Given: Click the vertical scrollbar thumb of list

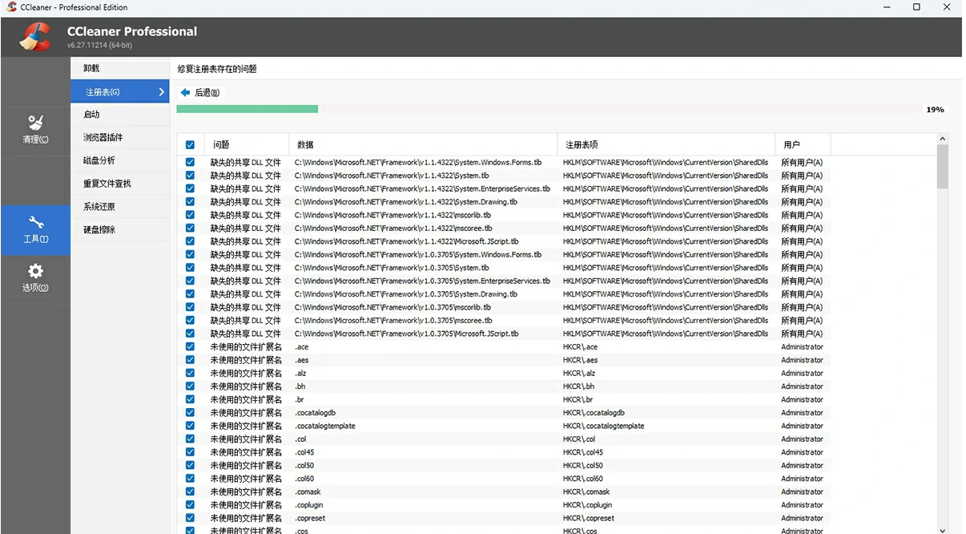Looking at the screenshot, I should pyautogui.click(x=943, y=166).
